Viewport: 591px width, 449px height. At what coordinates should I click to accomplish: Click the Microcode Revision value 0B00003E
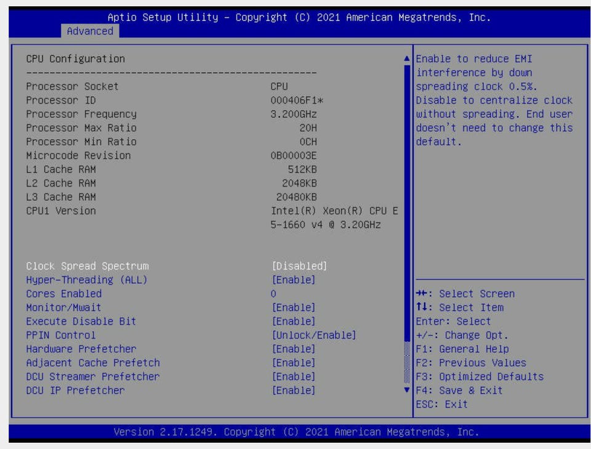click(294, 156)
